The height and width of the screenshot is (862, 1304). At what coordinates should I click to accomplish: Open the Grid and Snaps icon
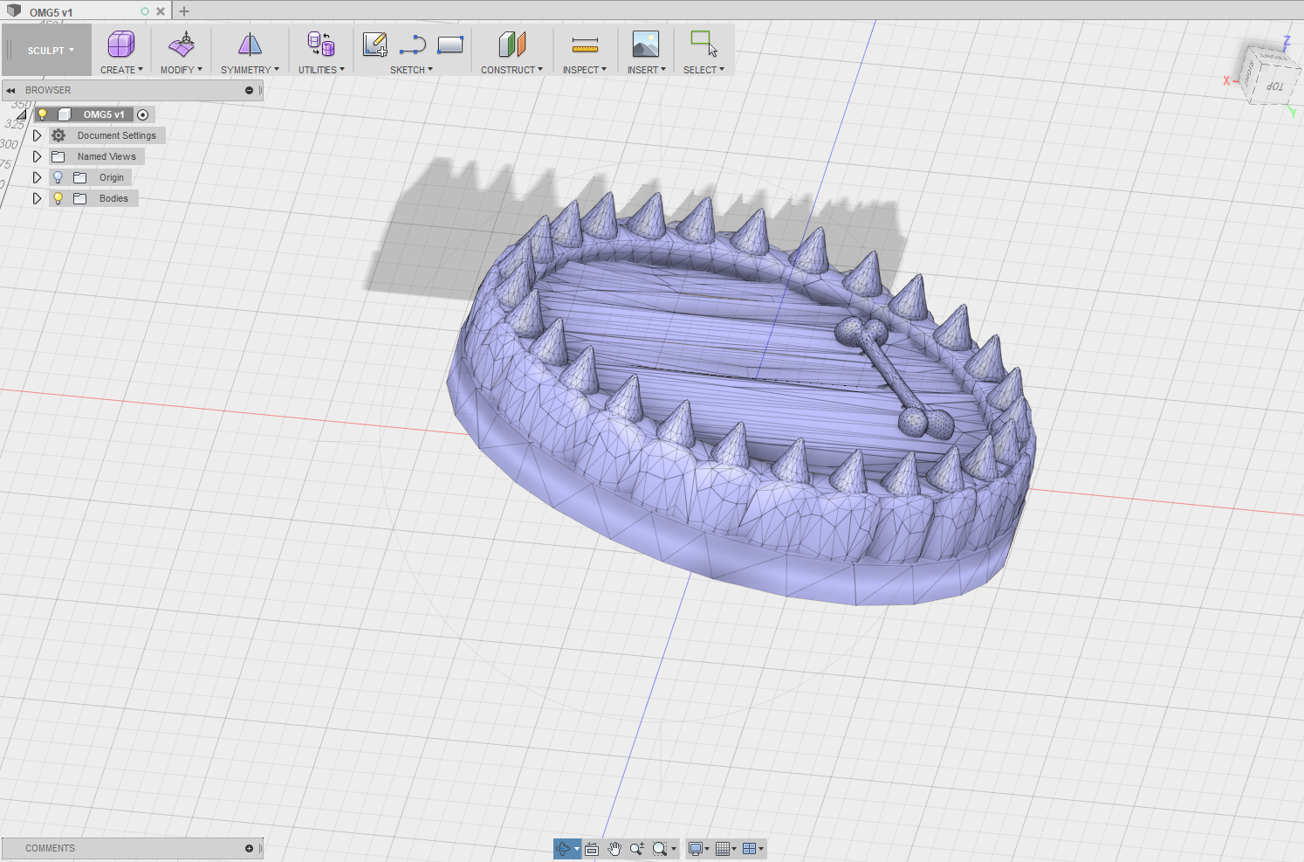pos(723,848)
